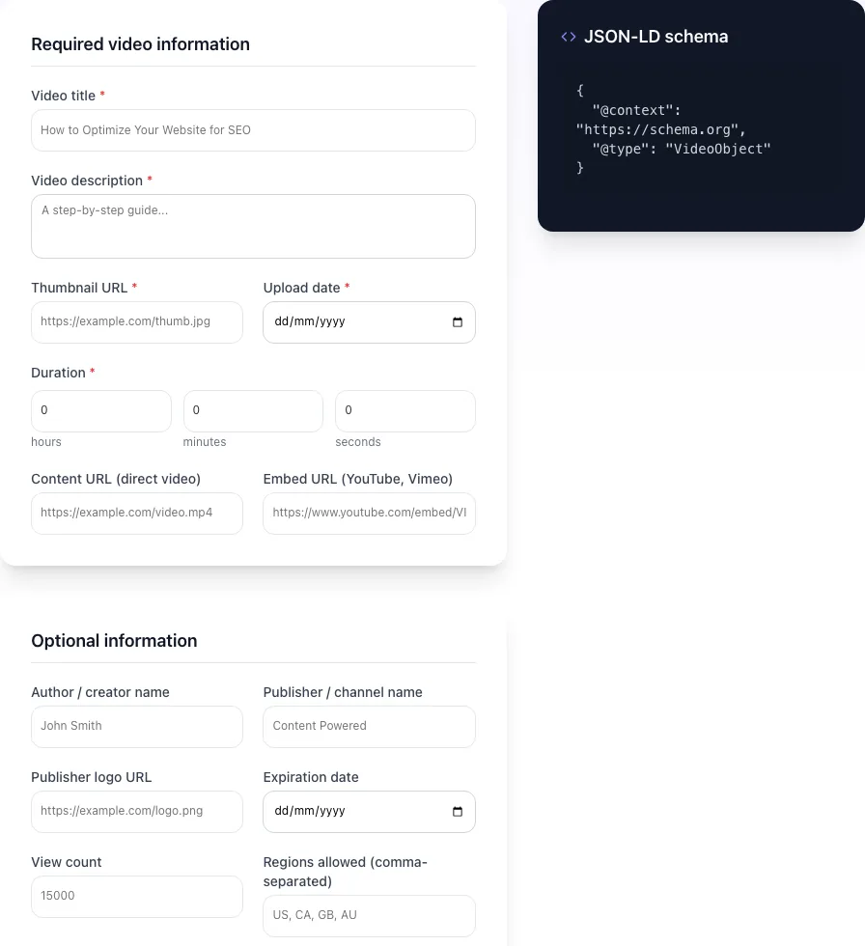
Task: Click the "Expiration date" label
Action: tap(311, 778)
